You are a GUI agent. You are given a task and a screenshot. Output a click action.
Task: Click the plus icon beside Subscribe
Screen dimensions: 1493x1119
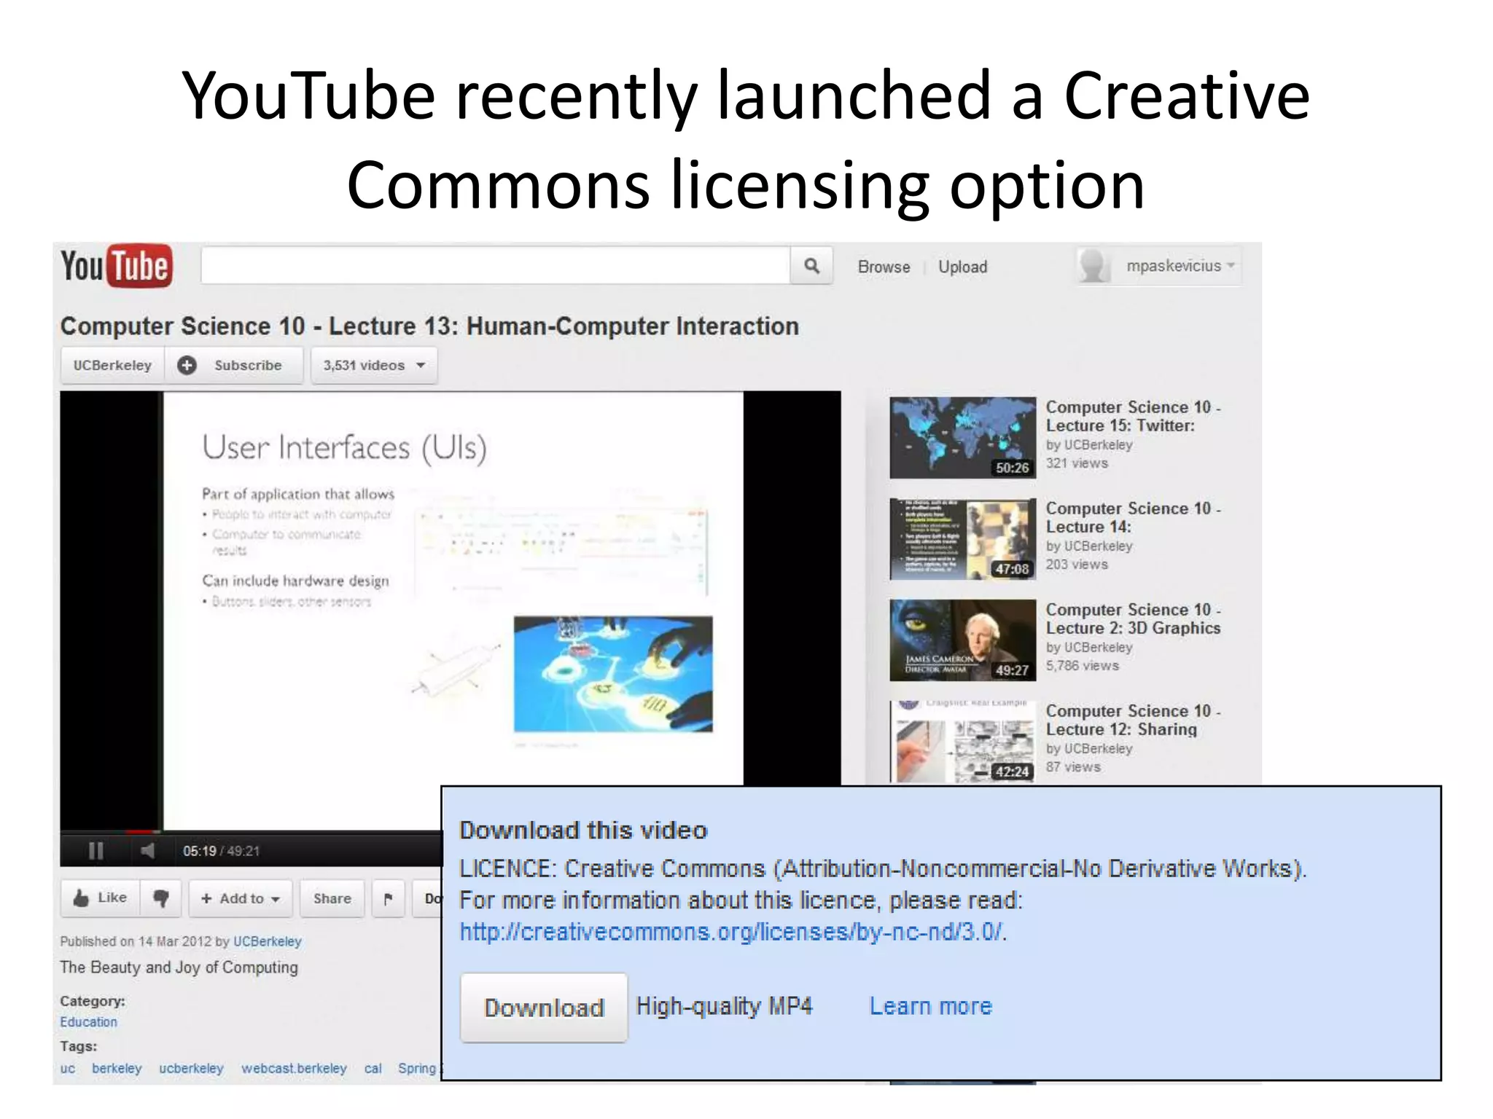[x=187, y=365]
